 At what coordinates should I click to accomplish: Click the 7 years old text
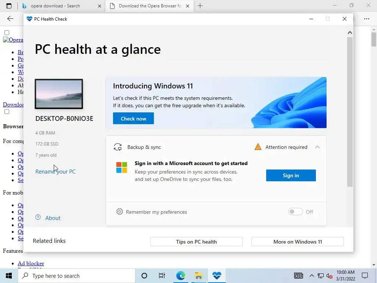[46, 155]
